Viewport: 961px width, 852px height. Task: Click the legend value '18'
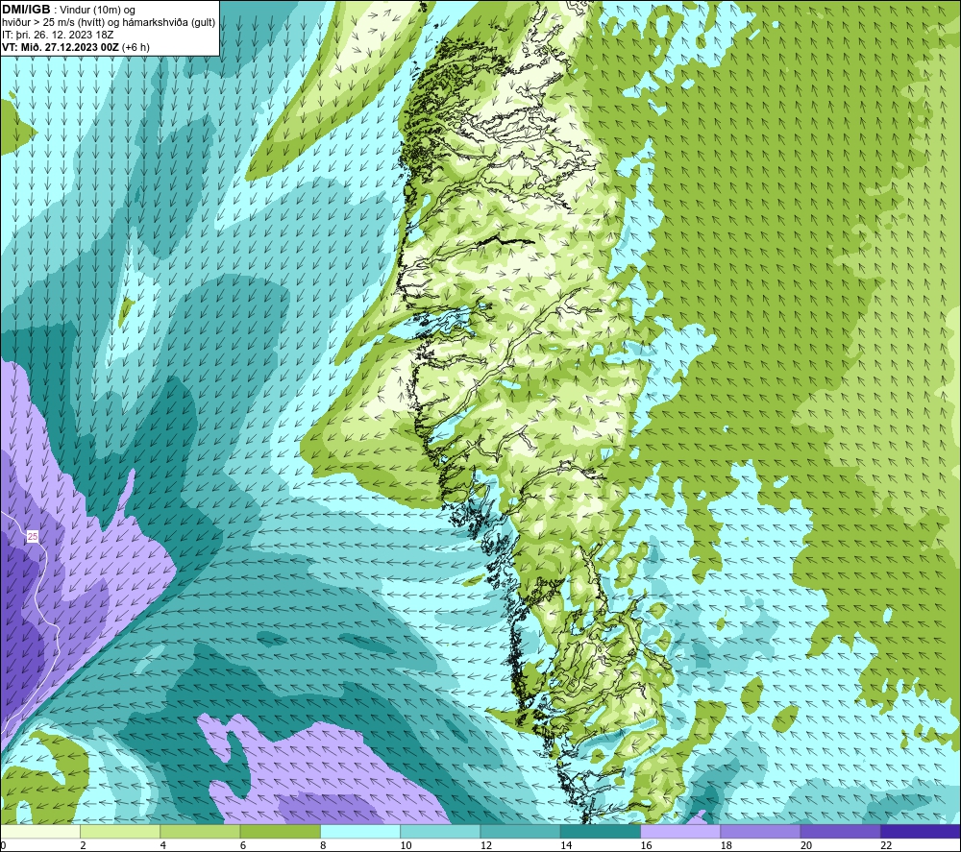[x=726, y=845]
